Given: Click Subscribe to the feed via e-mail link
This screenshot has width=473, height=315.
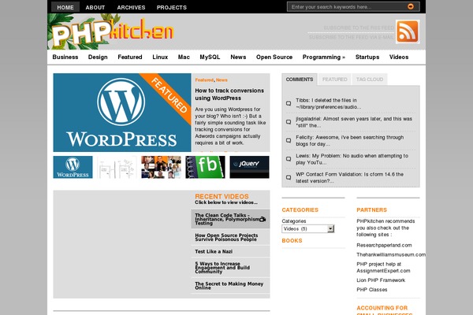Looking at the screenshot, I should point(351,37).
